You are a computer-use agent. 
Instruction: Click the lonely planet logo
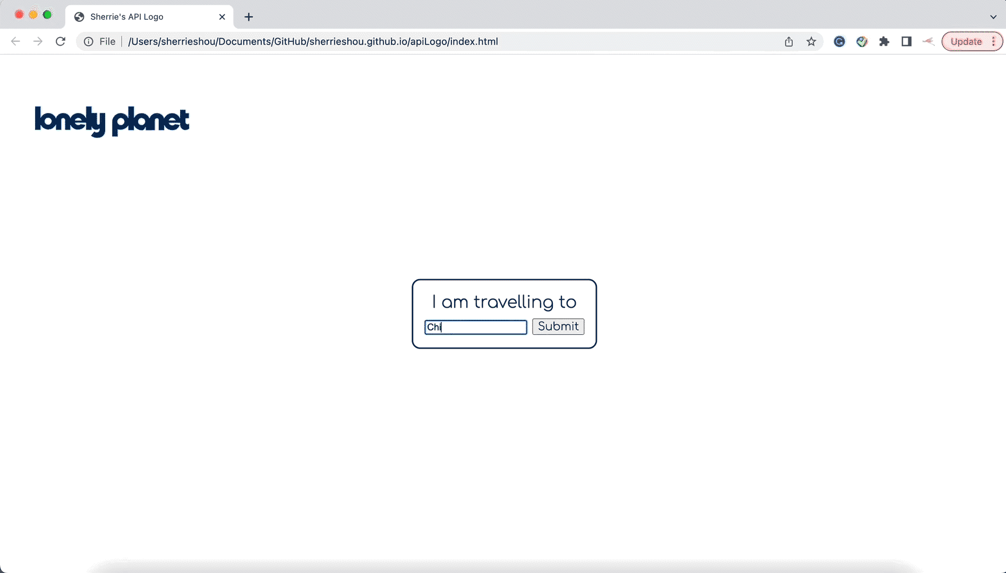[x=112, y=121]
